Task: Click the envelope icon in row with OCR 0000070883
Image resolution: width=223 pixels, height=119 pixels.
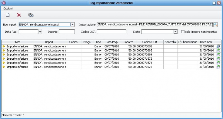Action: pos(219,50)
